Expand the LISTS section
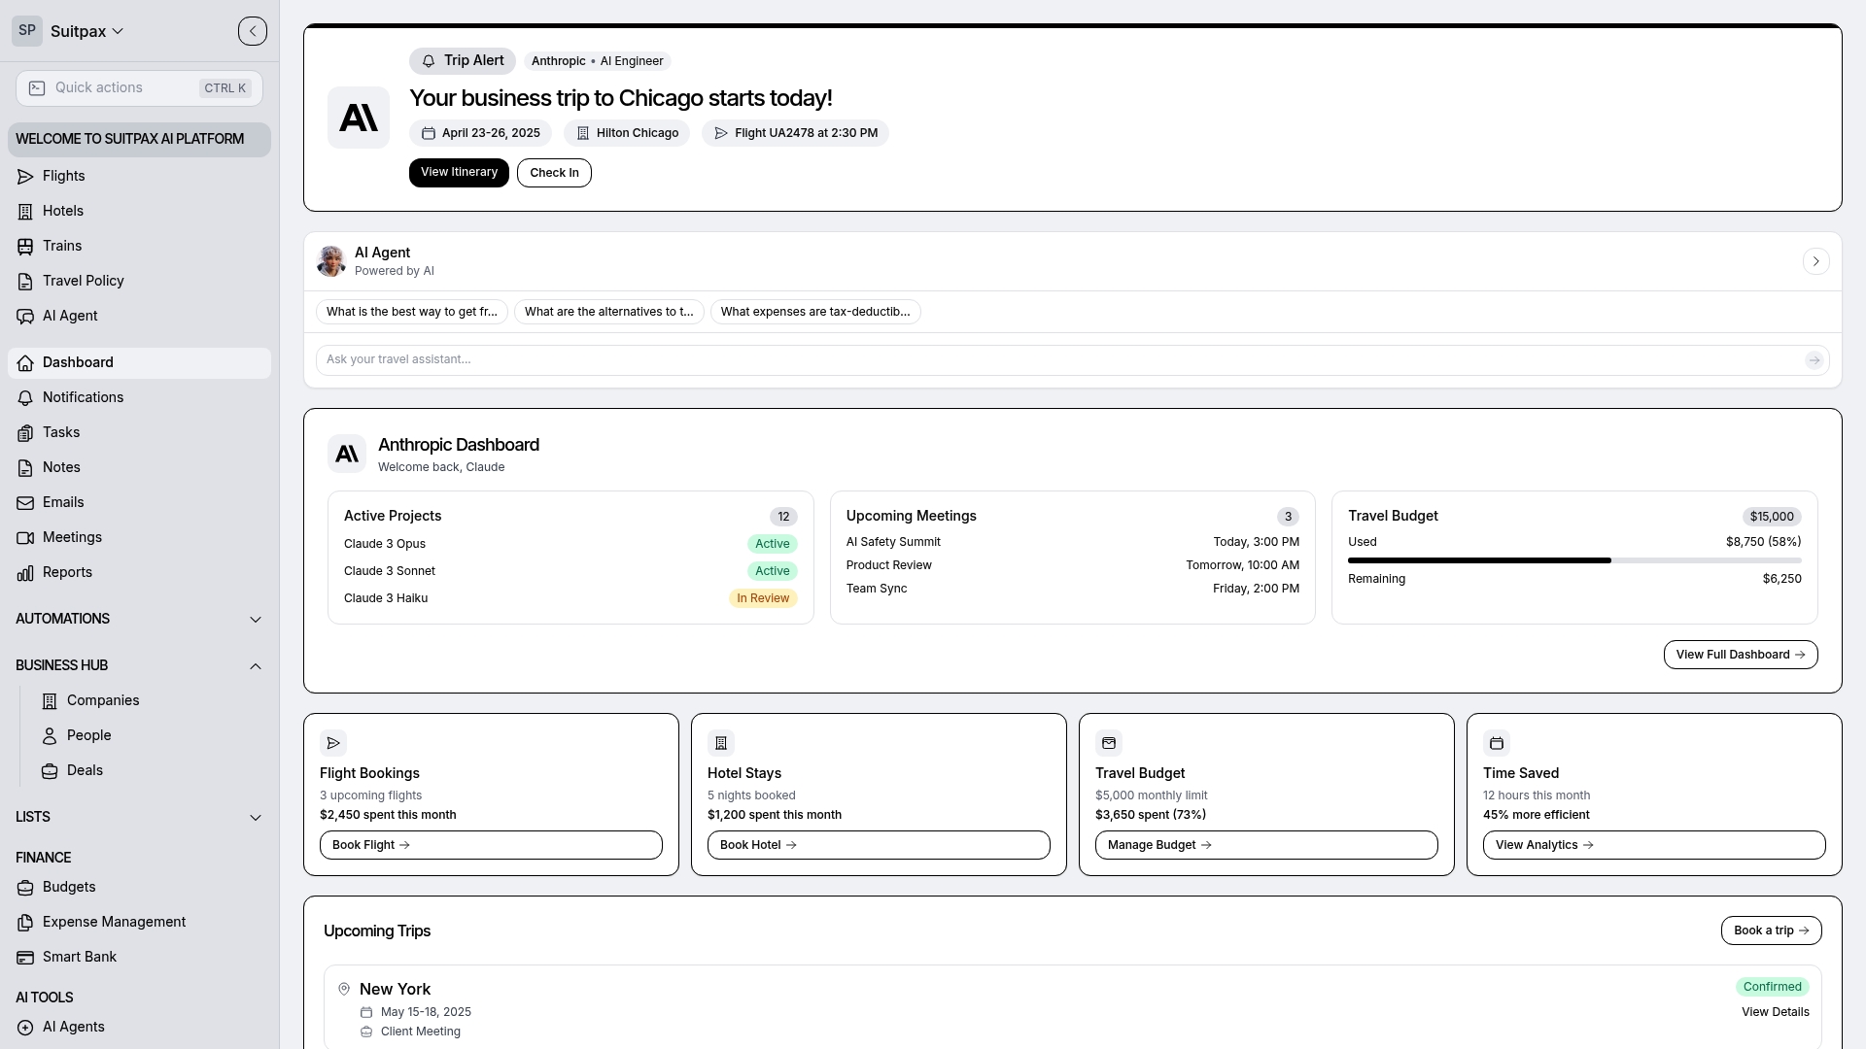 coord(139,818)
